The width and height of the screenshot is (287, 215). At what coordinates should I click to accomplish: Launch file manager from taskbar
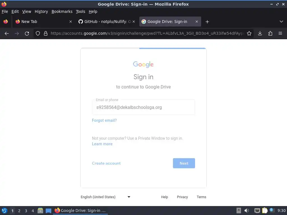click(40, 211)
